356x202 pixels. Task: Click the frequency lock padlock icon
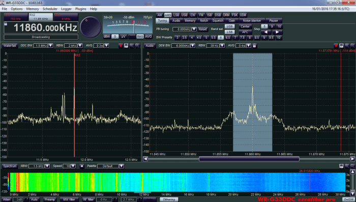6,24
